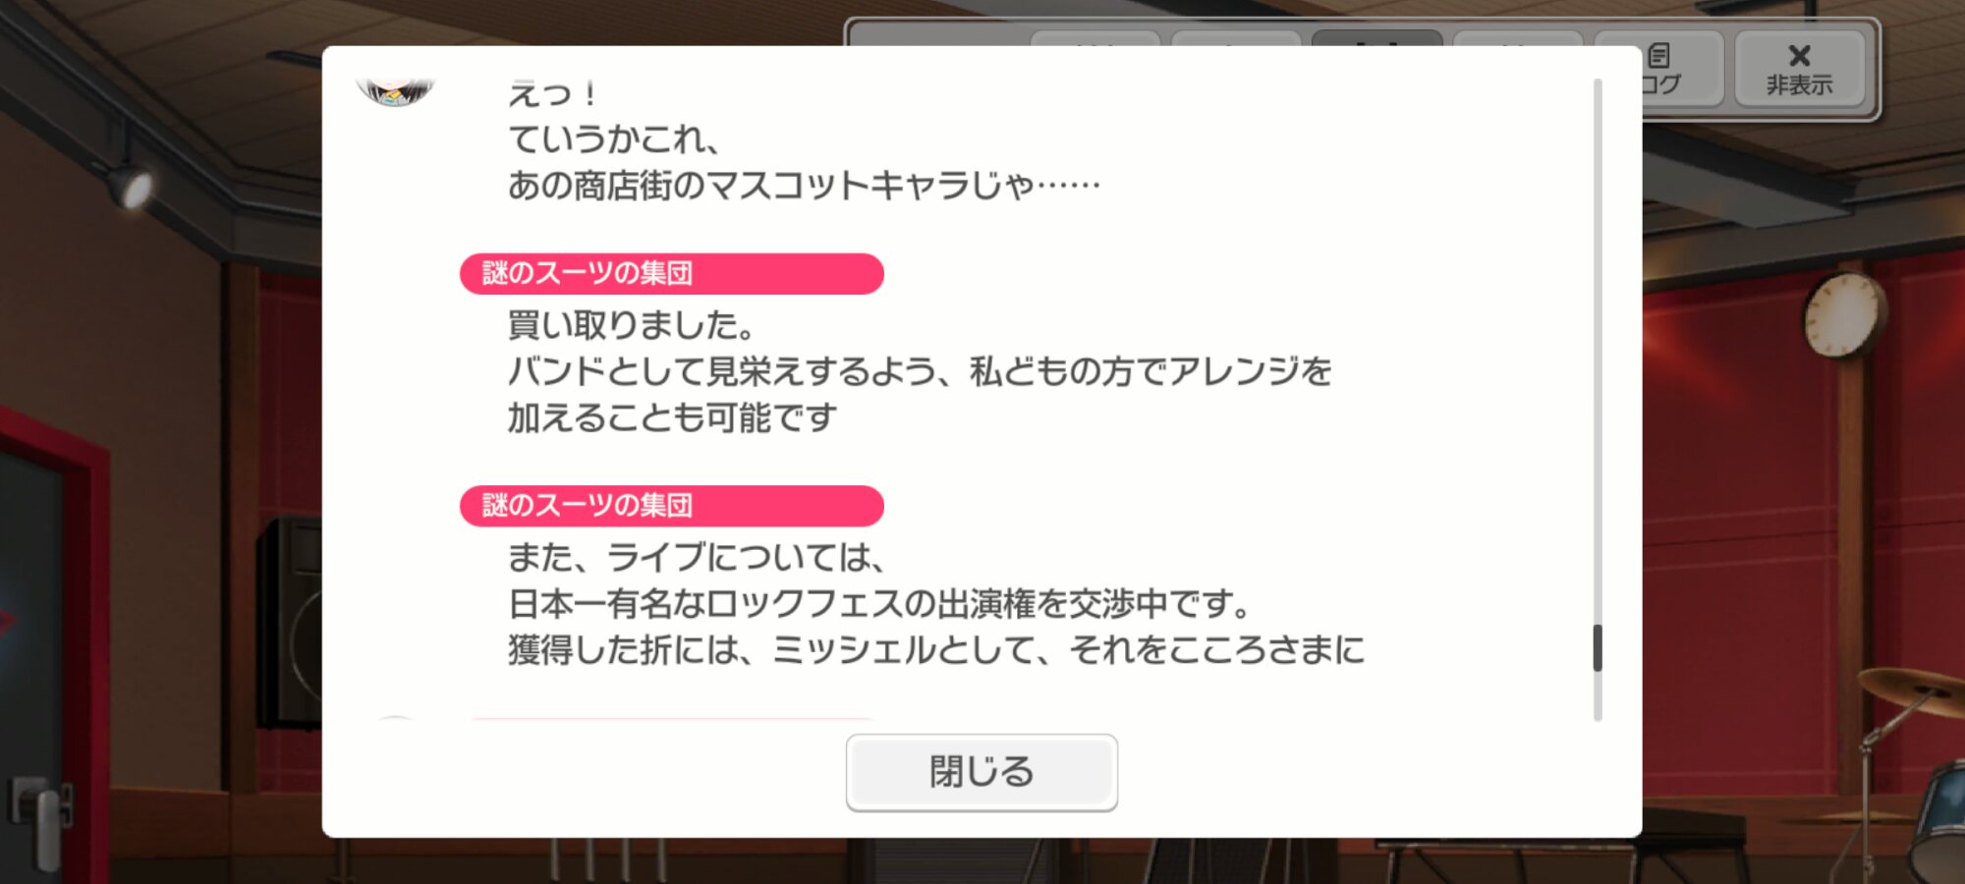1965x884 pixels.
Task: Click the leftmost partially hidden toolbar button
Action: pos(1095,39)
